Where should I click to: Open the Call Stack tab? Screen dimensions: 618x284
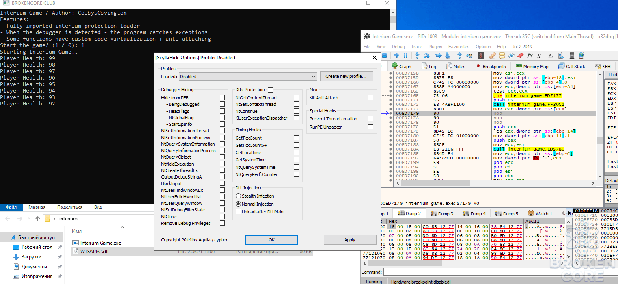click(x=572, y=66)
